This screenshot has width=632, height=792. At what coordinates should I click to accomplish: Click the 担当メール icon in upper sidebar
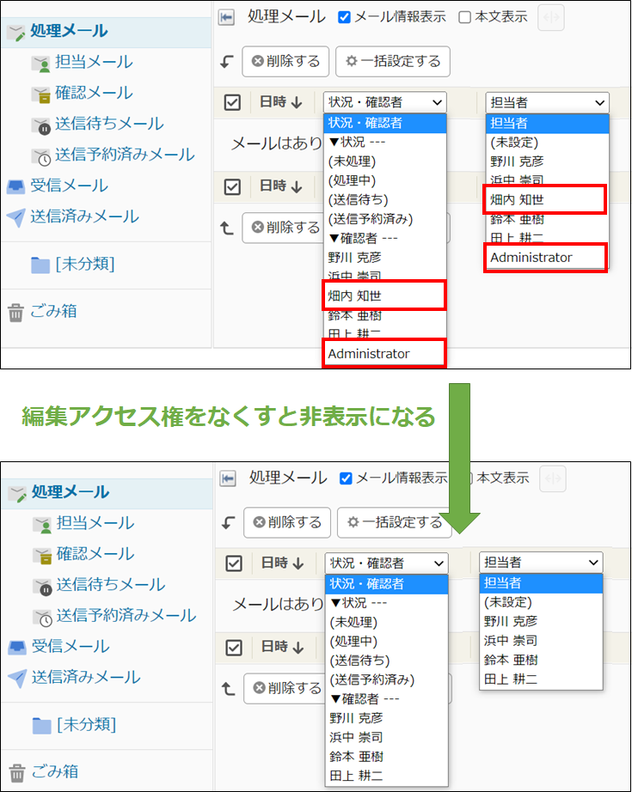point(40,63)
